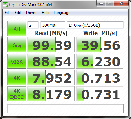Click the empty comment field at bottom
This screenshot has height=119, width=131.
[x=65, y=109]
